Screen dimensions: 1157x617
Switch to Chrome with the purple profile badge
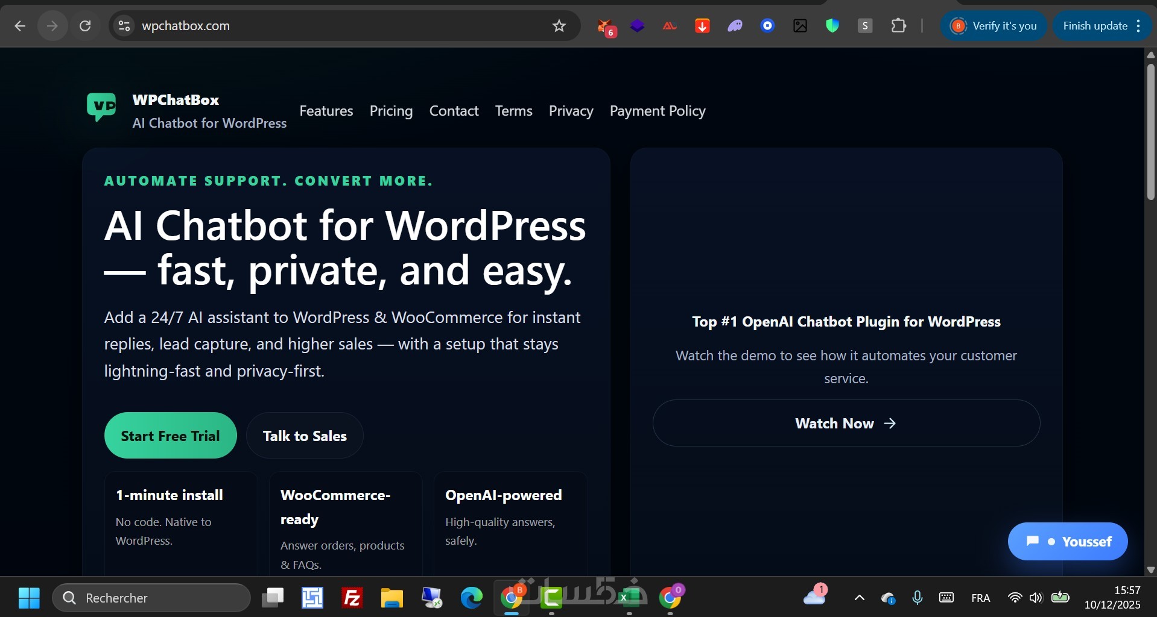coord(670,597)
